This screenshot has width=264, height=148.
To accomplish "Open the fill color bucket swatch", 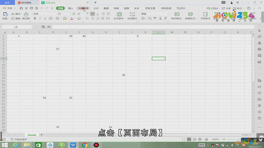I will 65,18.
